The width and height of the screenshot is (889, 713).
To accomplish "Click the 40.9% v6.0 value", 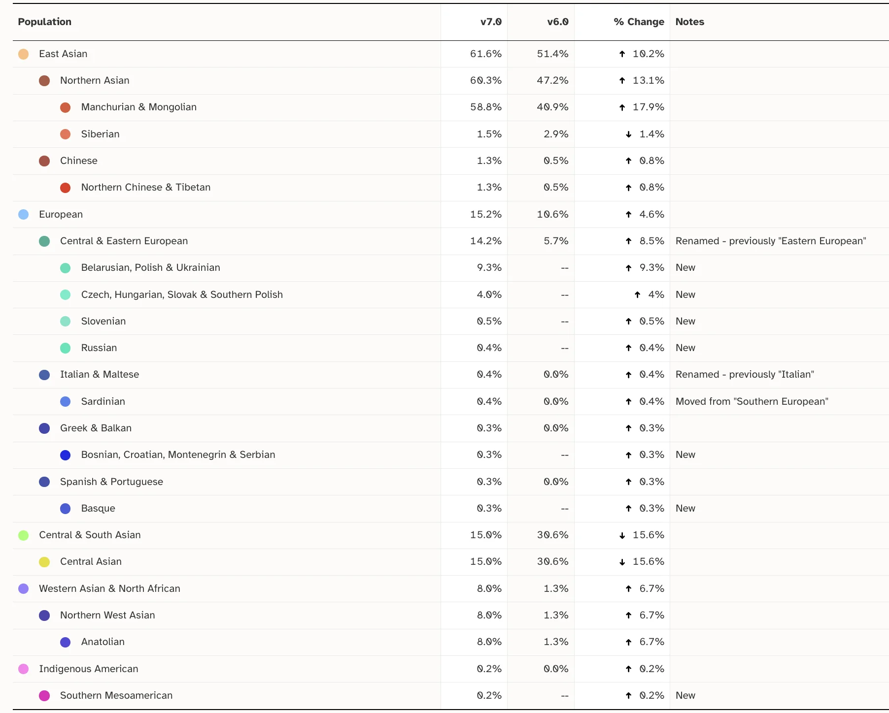I will coord(552,107).
